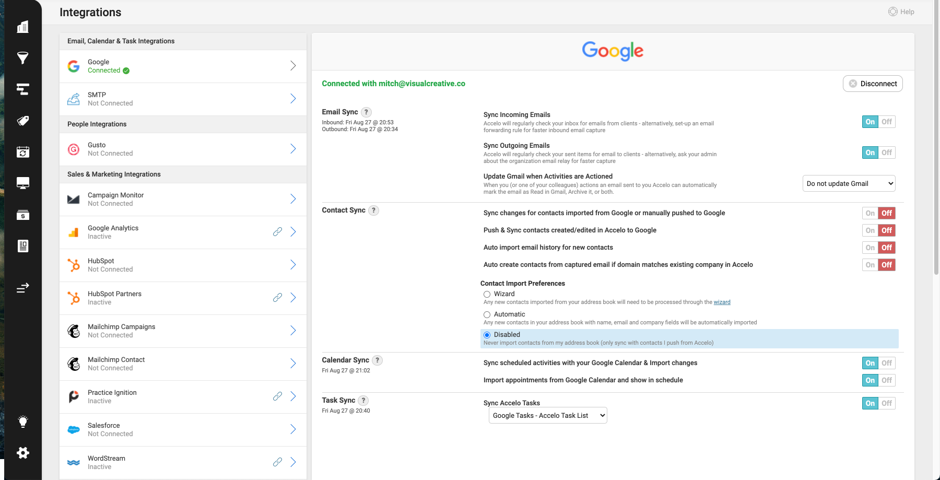Image resolution: width=940 pixels, height=480 pixels.
Task: Open the sales funnel icon in sidebar
Action: click(22, 58)
